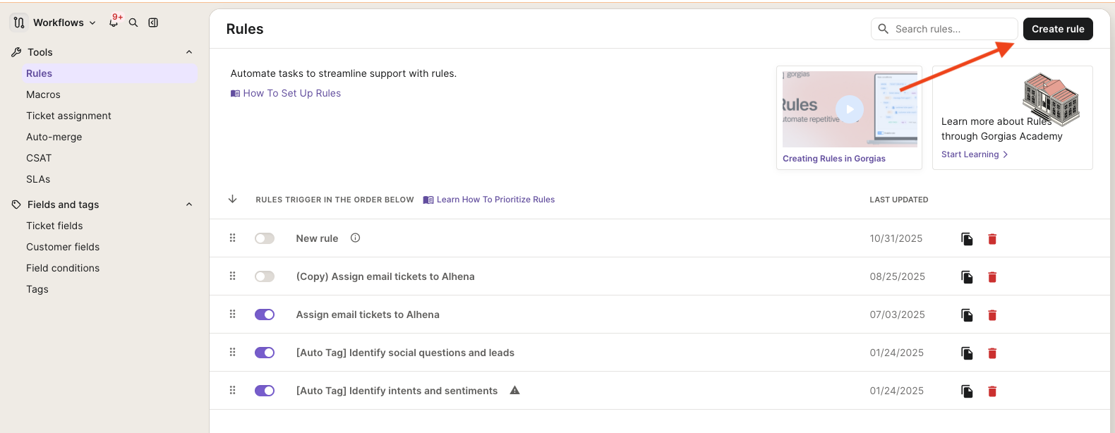
Task: Click the 10/31/2025 date cell
Action: 896,238
